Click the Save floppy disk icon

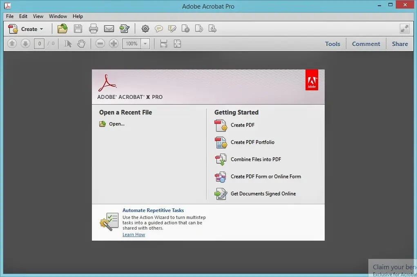point(78,29)
